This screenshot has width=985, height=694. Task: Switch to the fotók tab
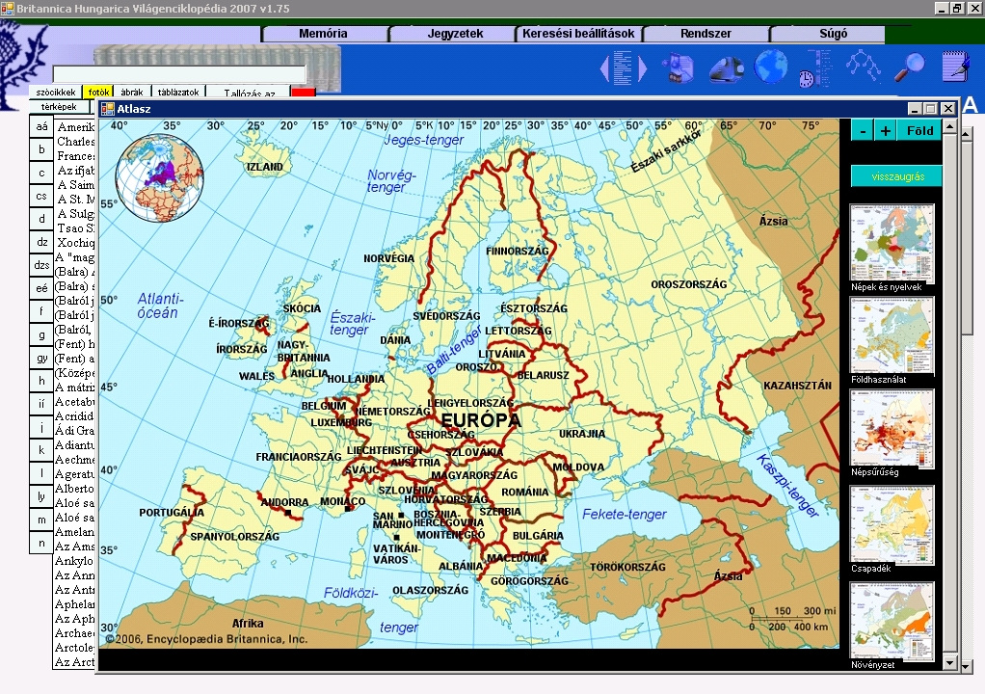pyautogui.click(x=98, y=93)
